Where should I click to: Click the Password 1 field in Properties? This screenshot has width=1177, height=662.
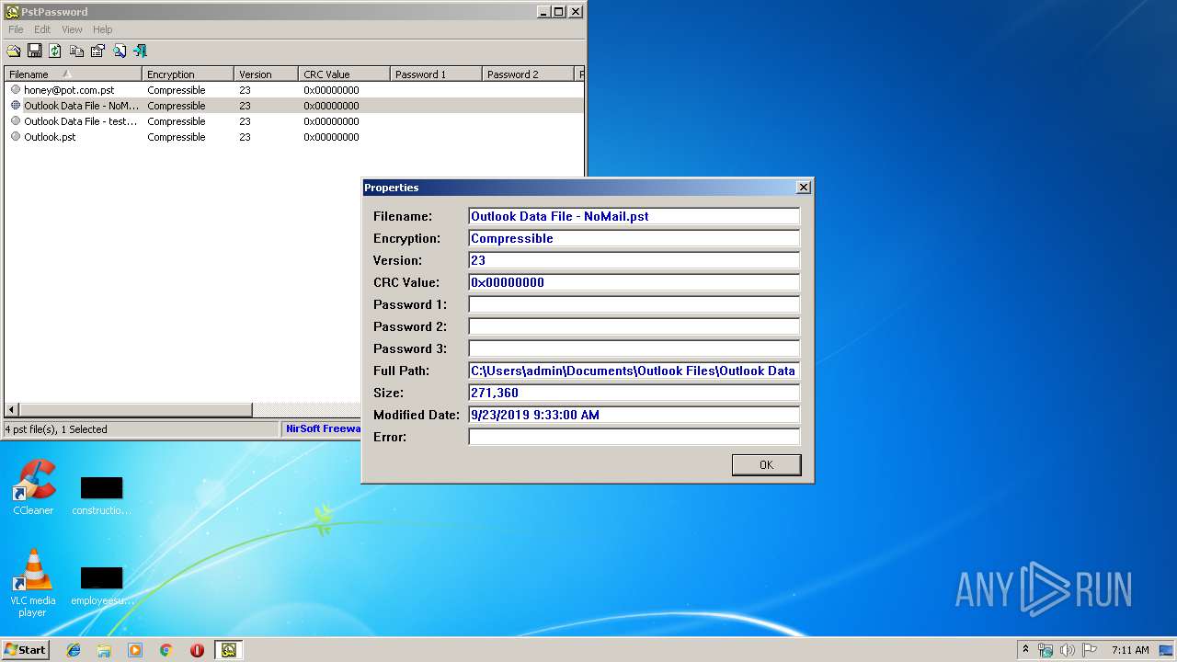pos(634,304)
